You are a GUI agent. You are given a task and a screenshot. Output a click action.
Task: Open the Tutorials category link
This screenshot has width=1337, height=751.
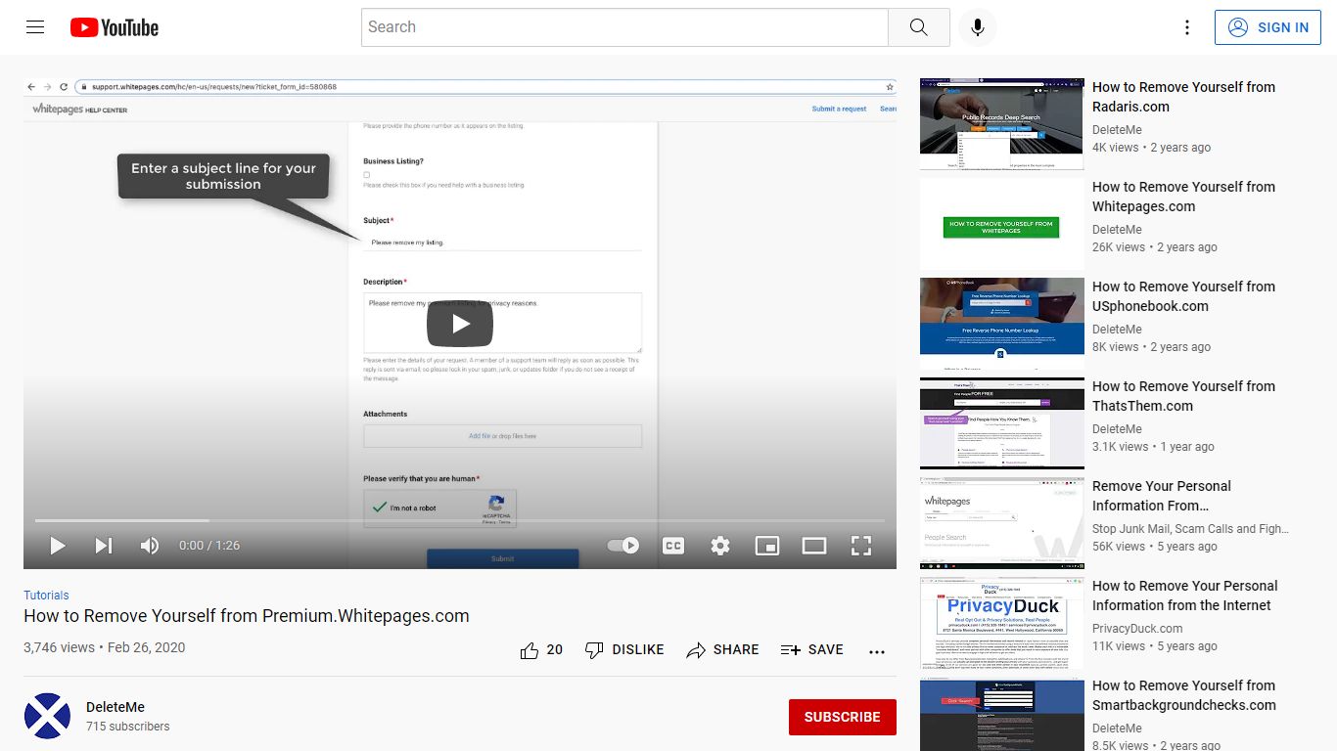pyautogui.click(x=46, y=595)
